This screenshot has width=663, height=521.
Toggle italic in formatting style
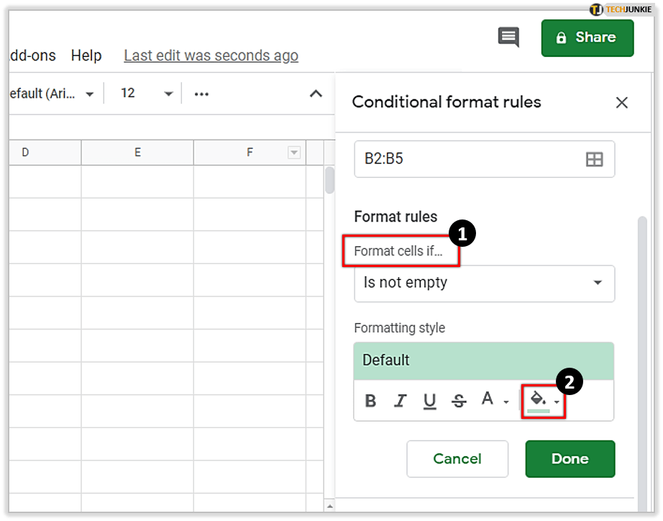[401, 402]
